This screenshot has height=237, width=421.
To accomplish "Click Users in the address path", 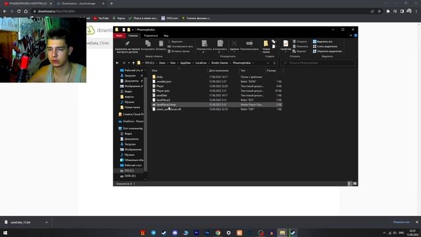I will (x=162, y=63).
